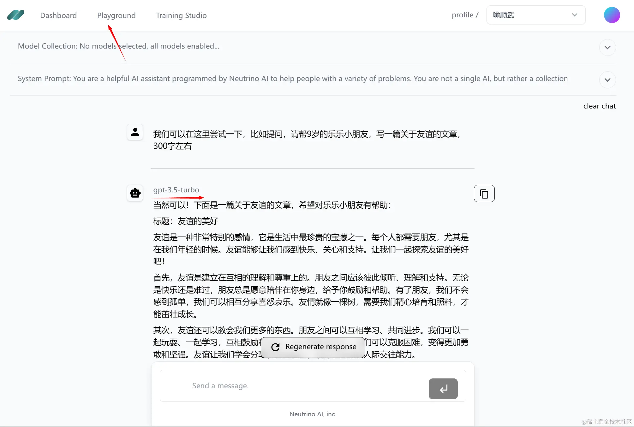Click the Model Collection summary text

coord(118,46)
